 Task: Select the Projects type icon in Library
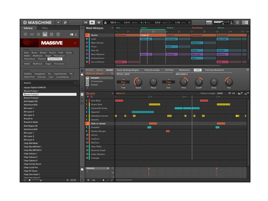click(25, 34)
